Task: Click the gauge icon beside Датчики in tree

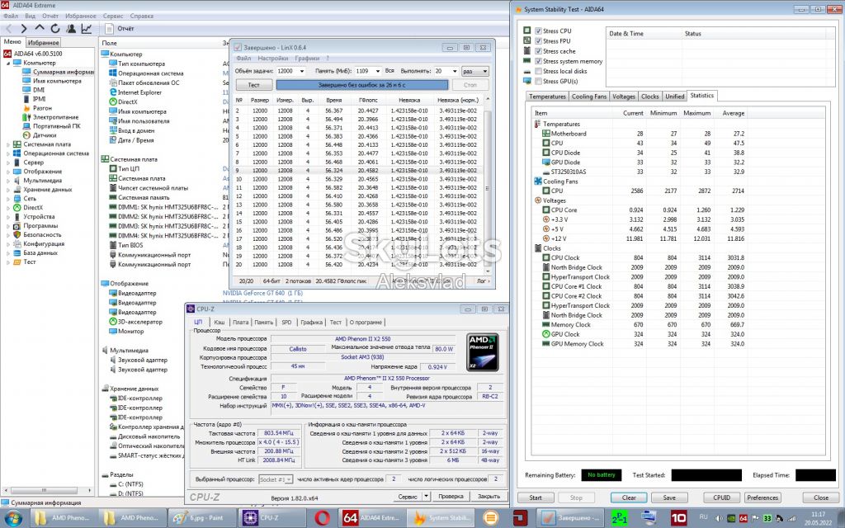Action: (x=26, y=135)
